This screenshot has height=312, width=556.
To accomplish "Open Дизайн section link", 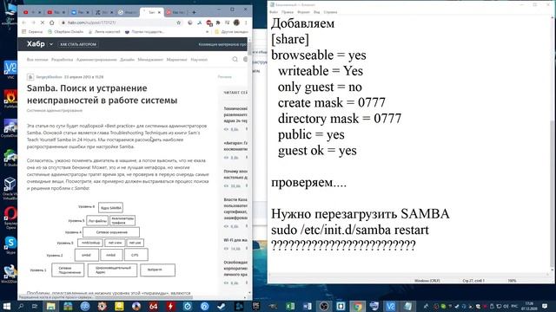I will [127, 60].
